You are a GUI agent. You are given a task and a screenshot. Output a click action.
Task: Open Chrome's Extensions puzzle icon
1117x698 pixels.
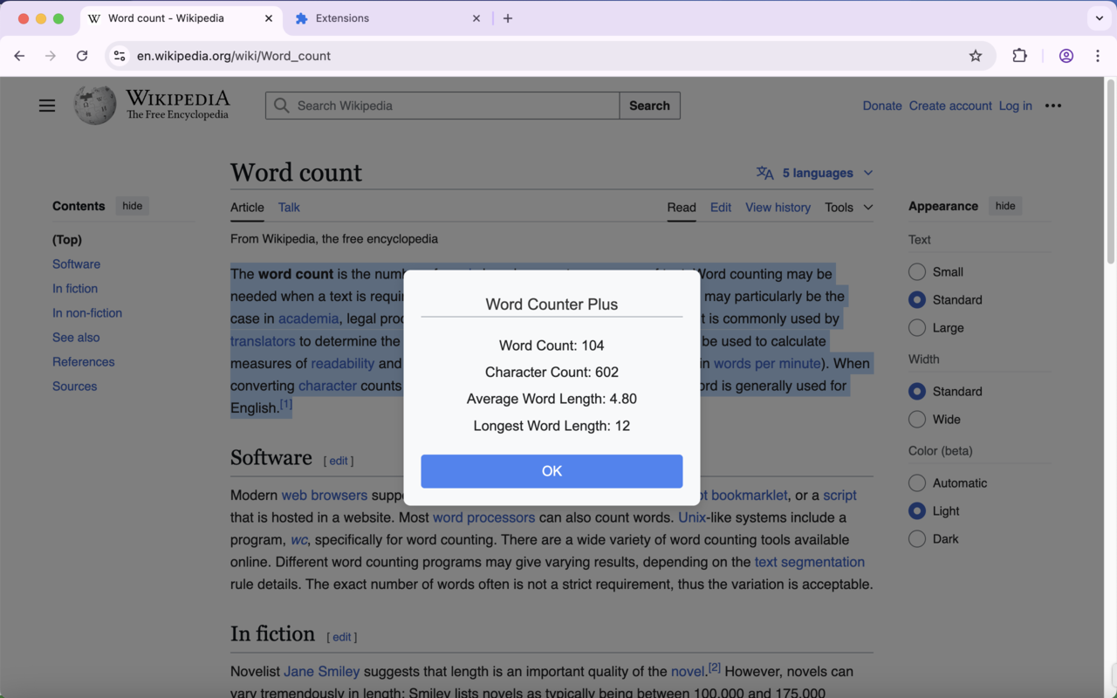pos(1019,55)
